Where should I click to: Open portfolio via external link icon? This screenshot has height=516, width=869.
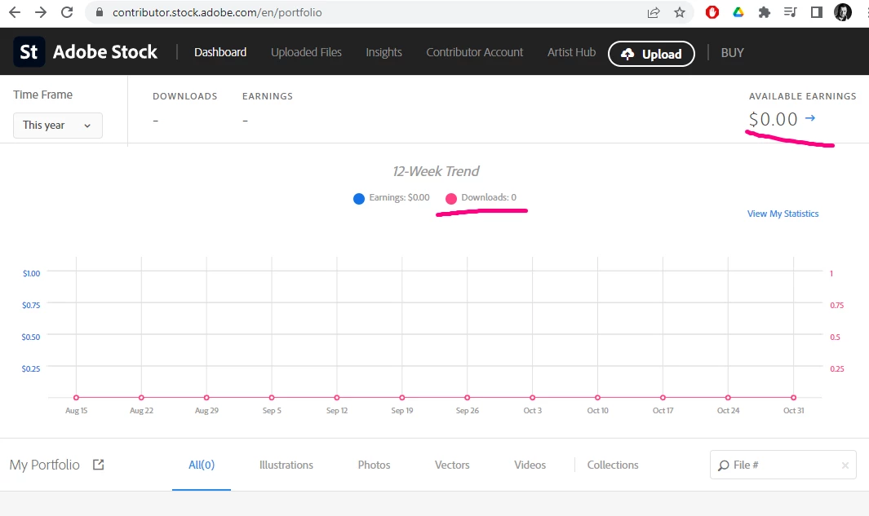coord(98,465)
